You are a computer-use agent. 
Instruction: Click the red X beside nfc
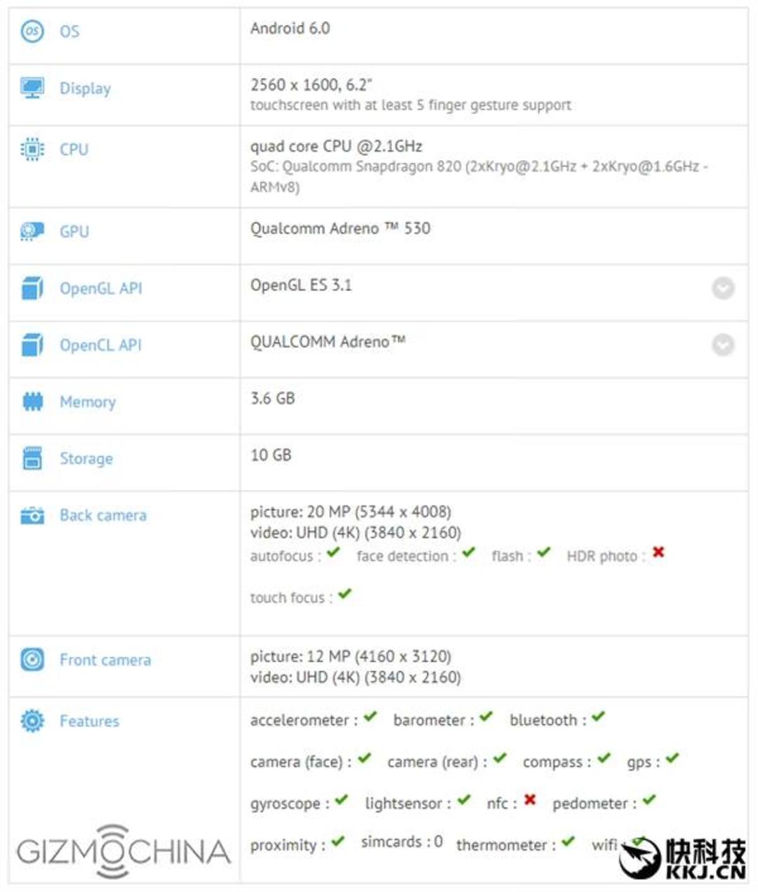[x=530, y=799]
